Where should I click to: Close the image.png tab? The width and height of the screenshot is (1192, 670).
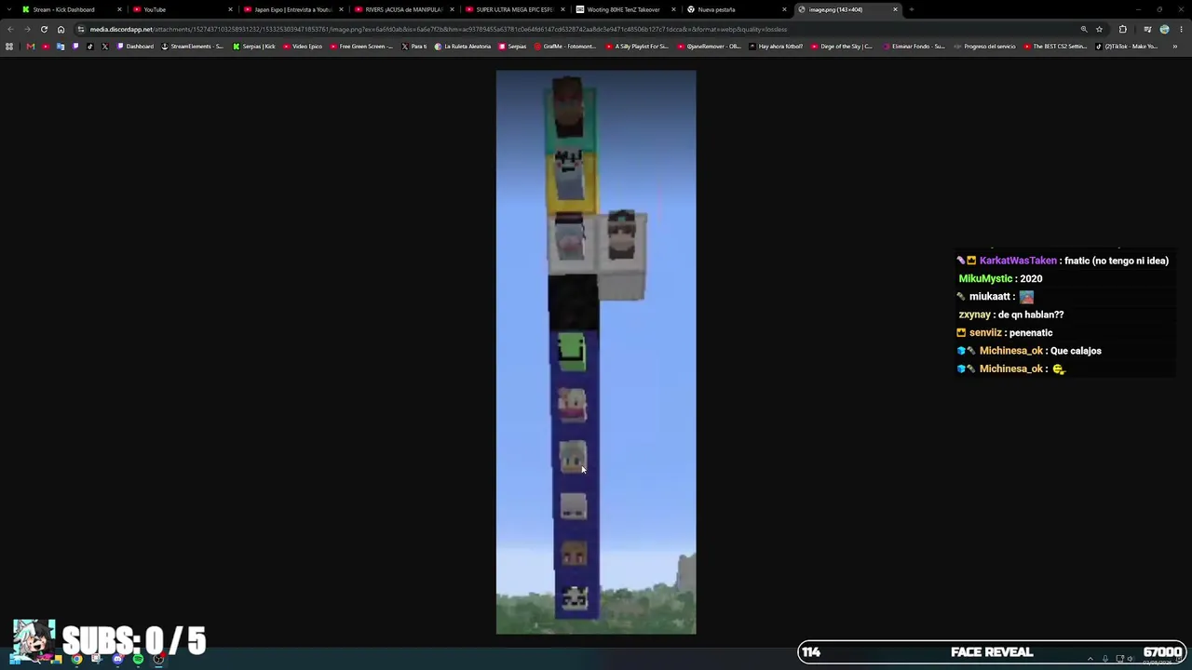pyautogui.click(x=895, y=9)
